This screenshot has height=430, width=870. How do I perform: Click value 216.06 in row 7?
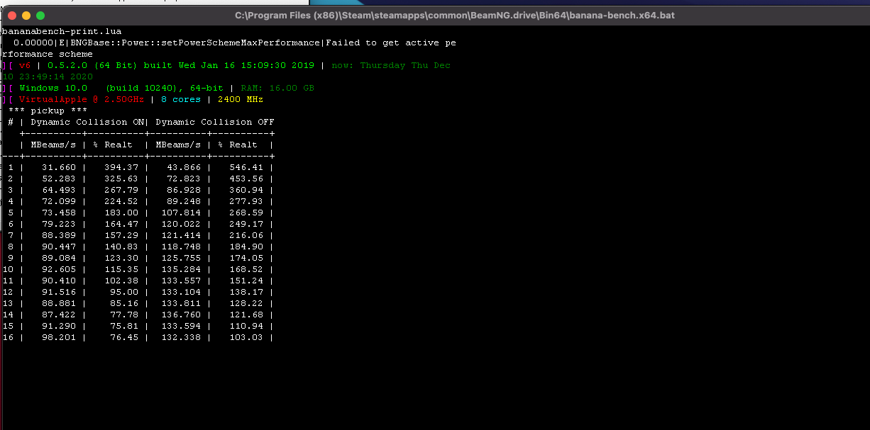point(246,235)
